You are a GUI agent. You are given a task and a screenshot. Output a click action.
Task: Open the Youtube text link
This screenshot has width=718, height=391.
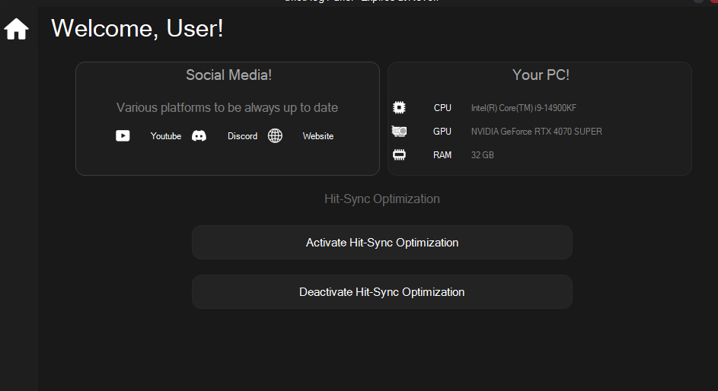pos(166,136)
